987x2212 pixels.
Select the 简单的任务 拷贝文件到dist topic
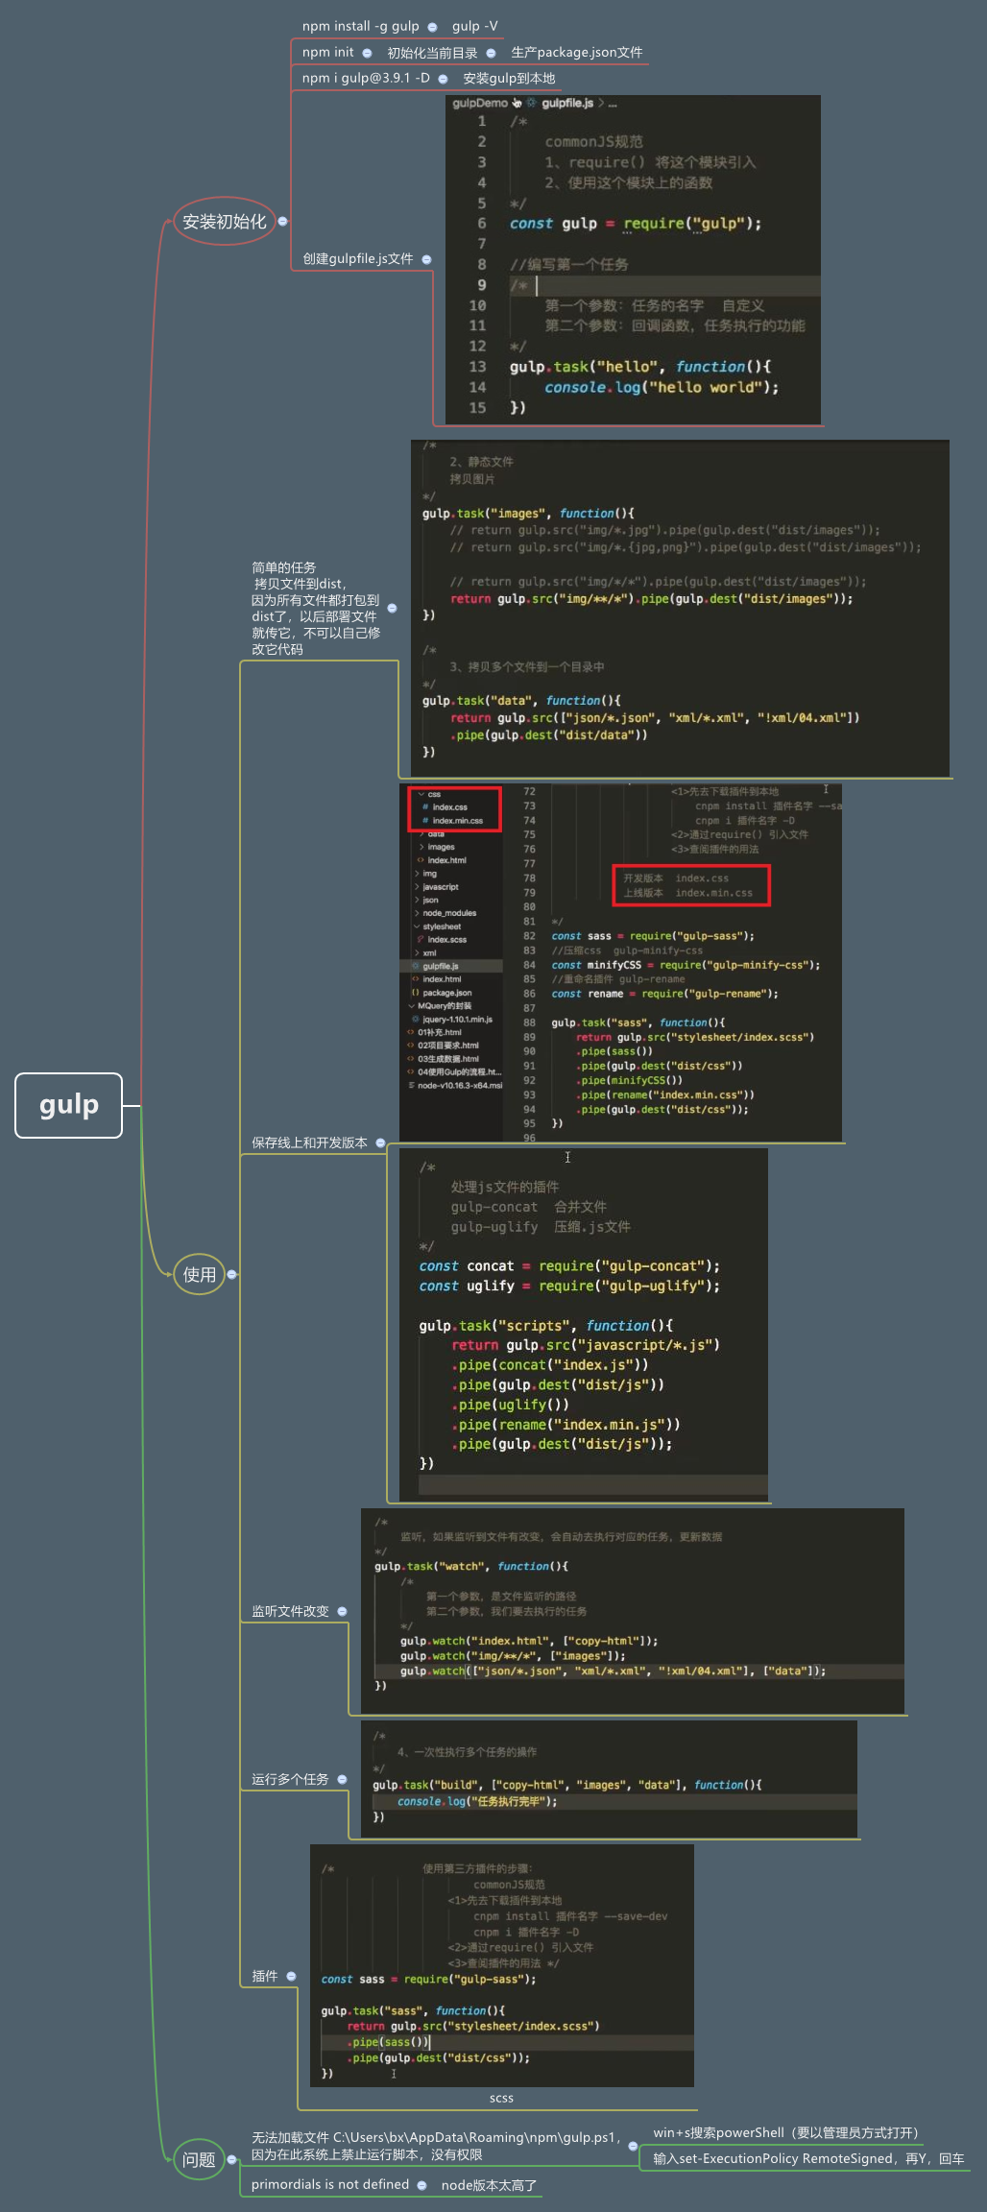[x=316, y=608]
